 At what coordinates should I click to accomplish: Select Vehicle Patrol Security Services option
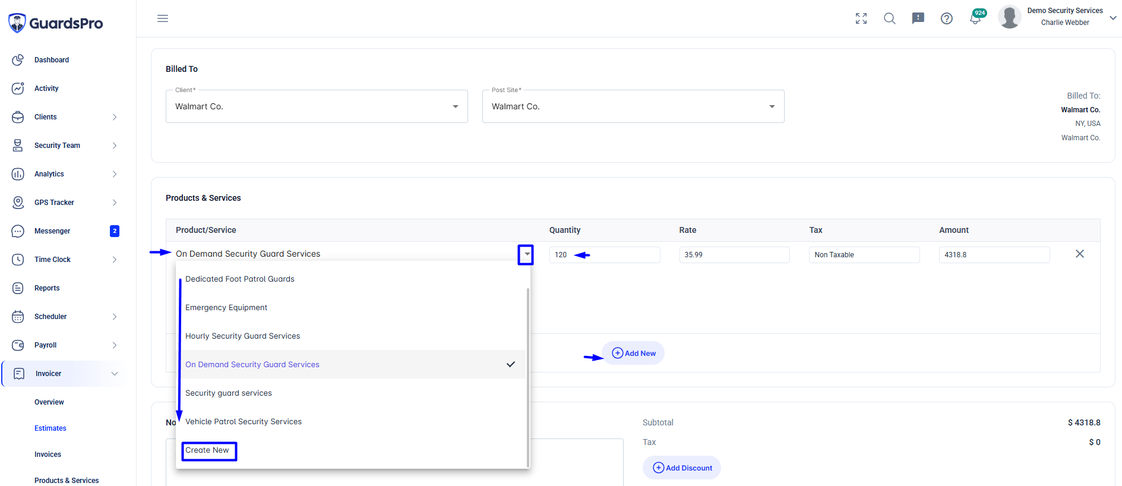point(350,421)
